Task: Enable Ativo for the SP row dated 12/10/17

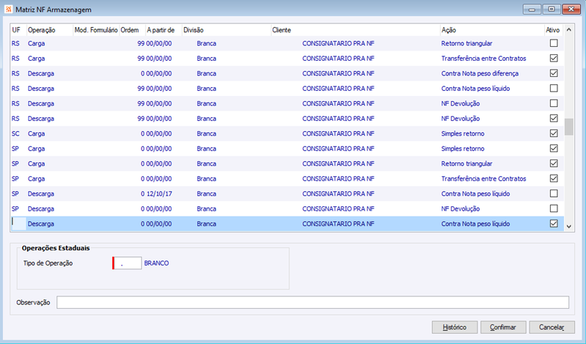Action: (554, 193)
